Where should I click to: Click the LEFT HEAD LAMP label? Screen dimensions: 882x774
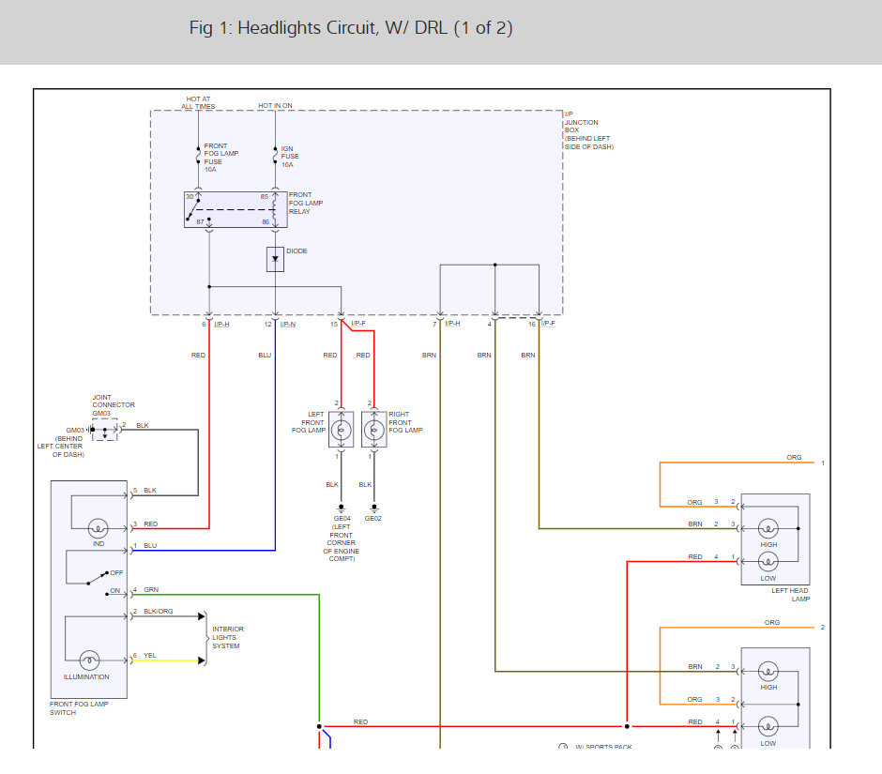coord(790,595)
